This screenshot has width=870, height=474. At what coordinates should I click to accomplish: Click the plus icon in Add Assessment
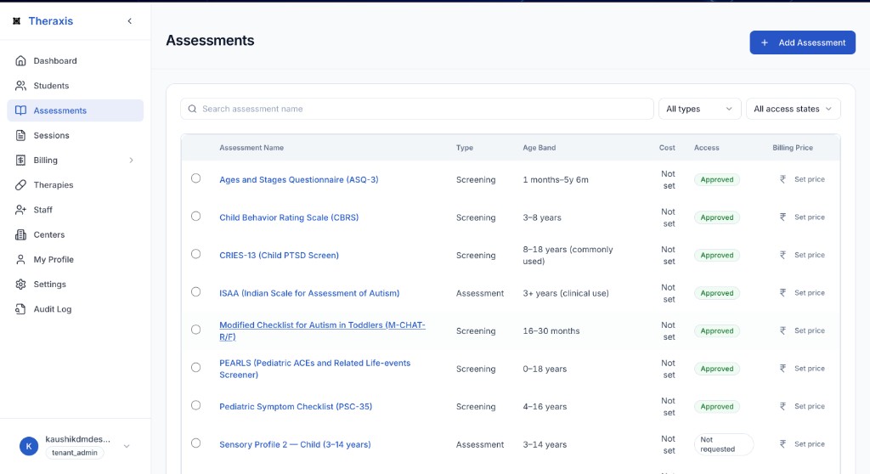pos(764,42)
